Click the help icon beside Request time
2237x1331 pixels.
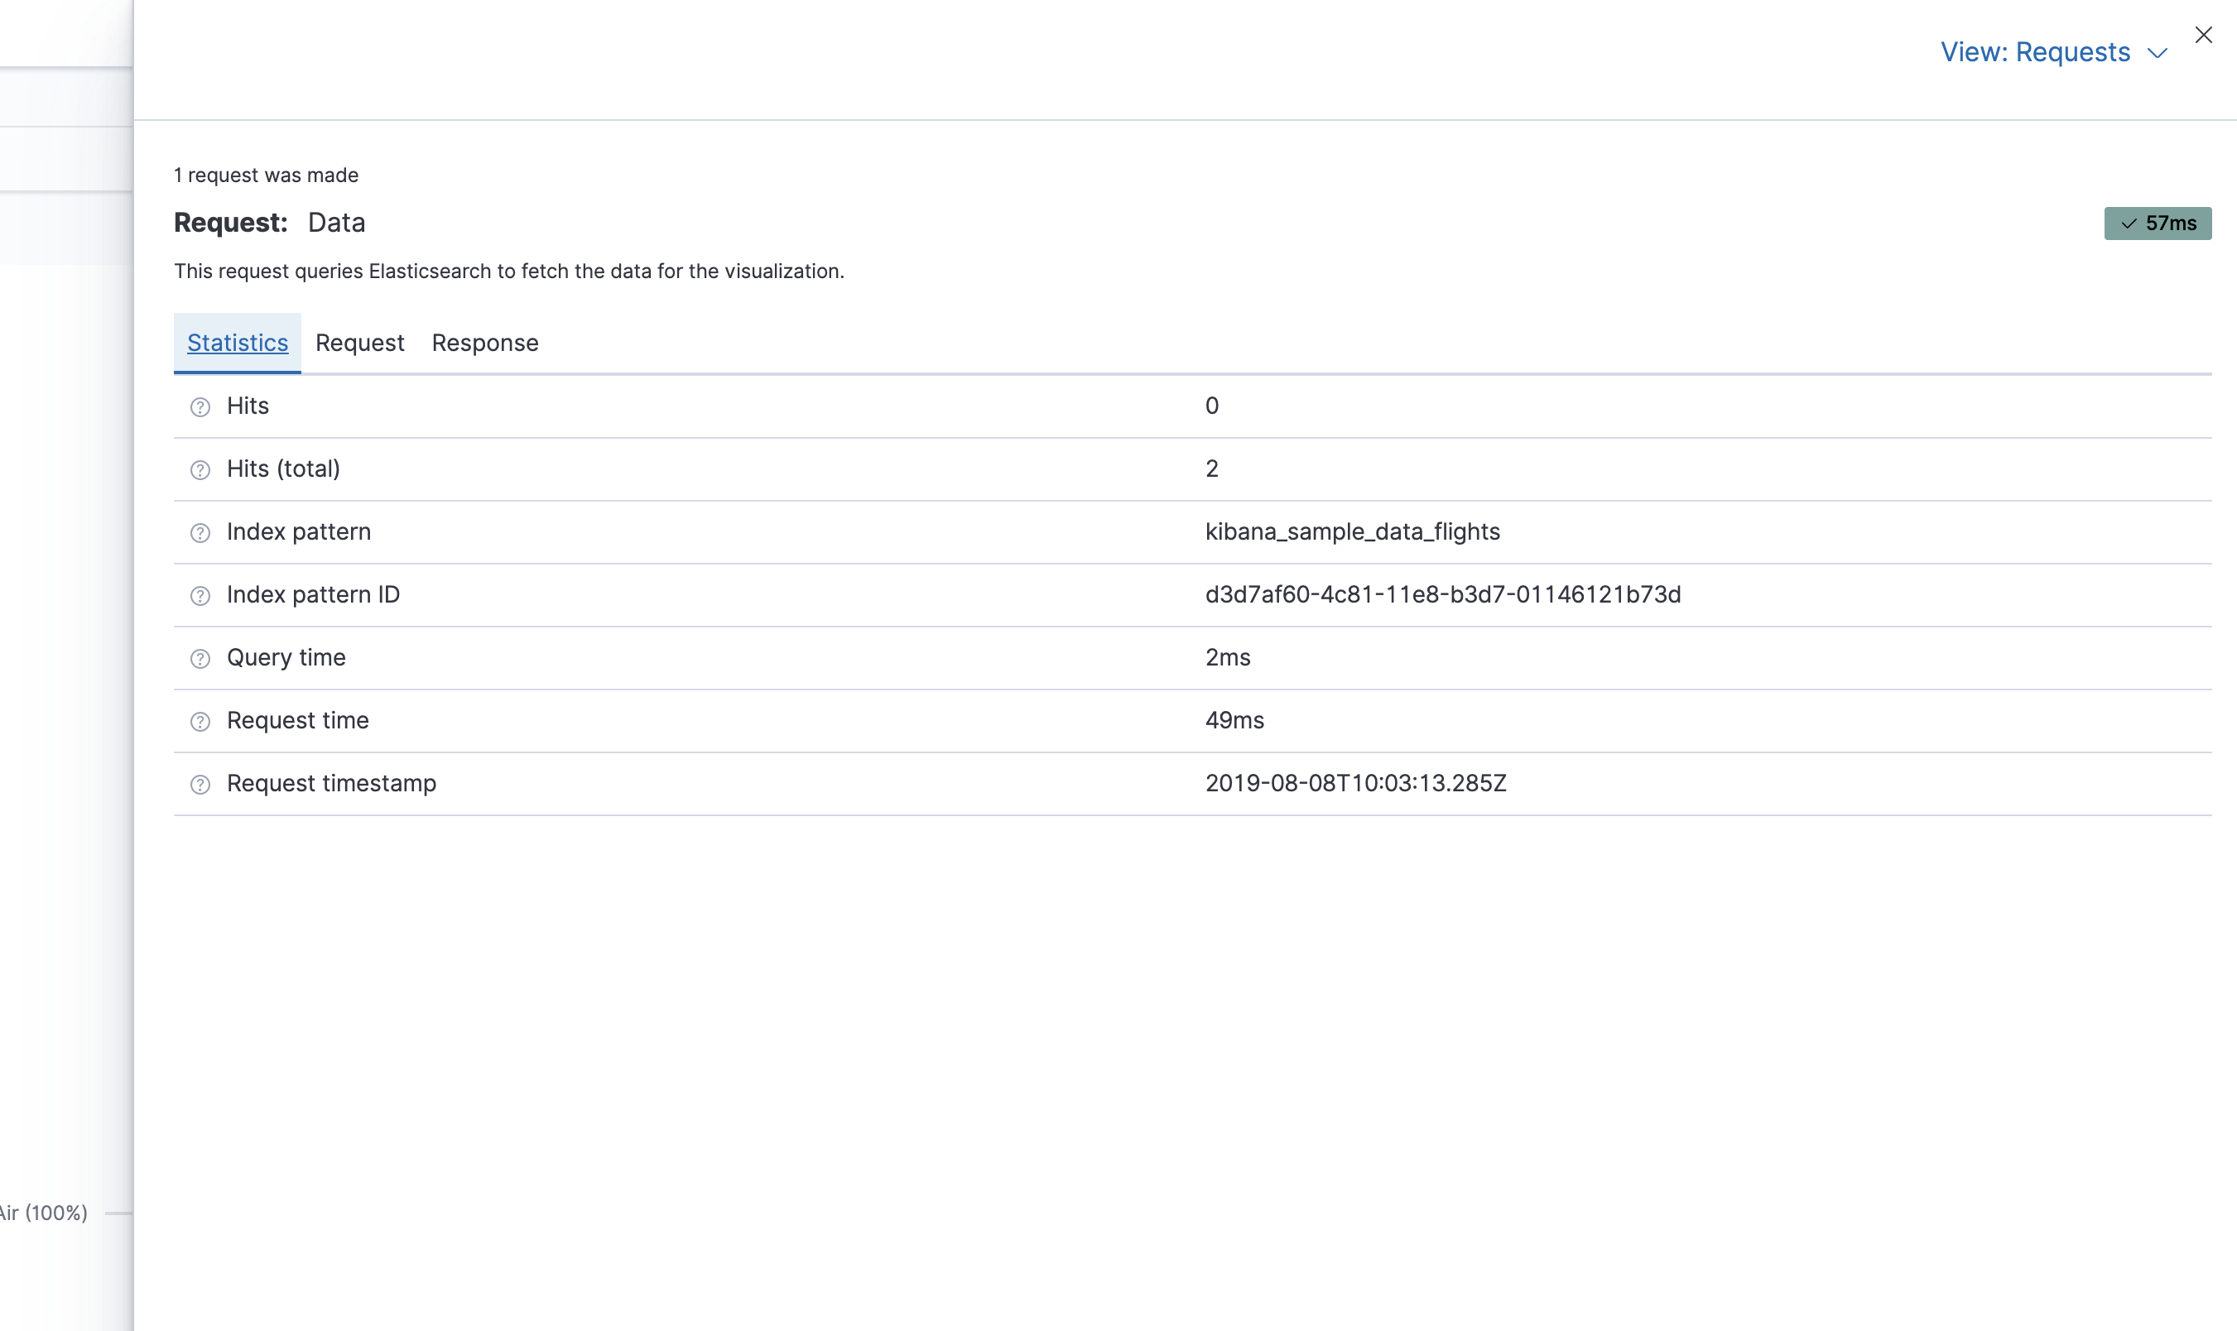(200, 721)
